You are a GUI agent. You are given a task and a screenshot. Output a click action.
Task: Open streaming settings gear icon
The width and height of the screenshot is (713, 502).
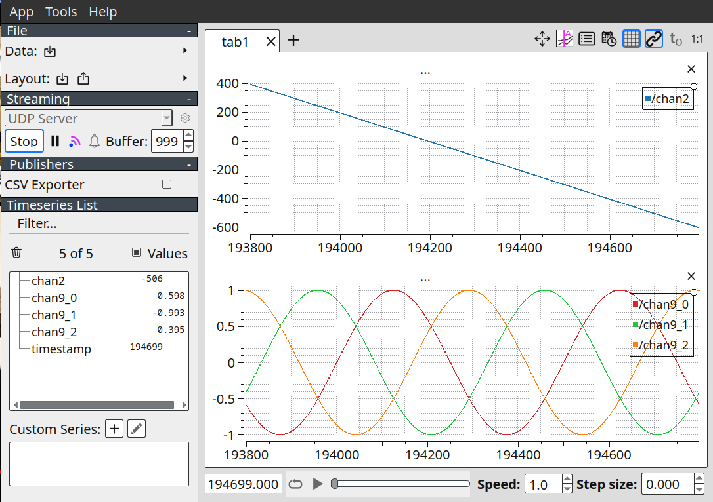pos(185,118)
